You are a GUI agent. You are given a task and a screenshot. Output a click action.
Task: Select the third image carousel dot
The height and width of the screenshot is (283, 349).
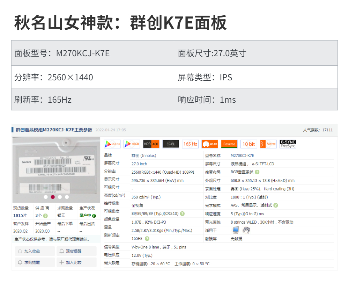[x=60, y=197]
